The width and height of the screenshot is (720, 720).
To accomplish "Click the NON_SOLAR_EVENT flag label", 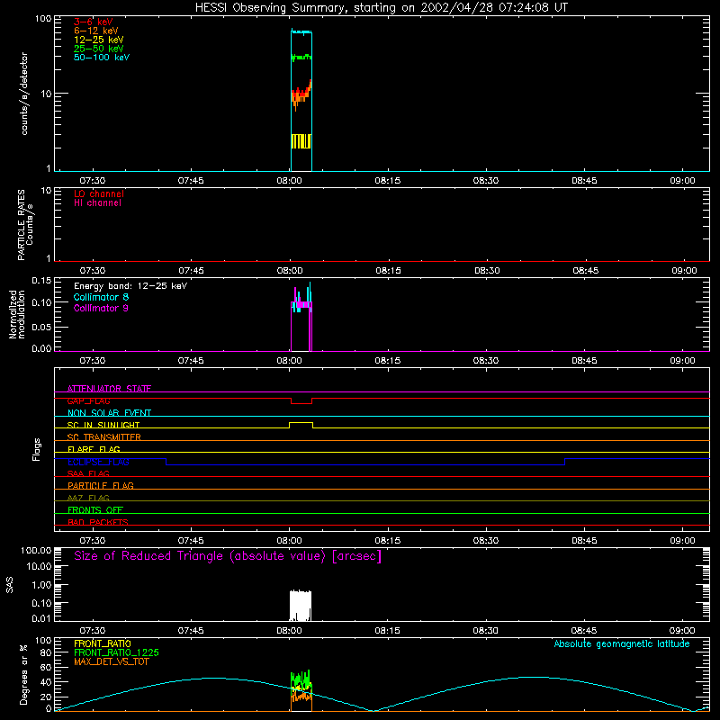I will [109, 413].
